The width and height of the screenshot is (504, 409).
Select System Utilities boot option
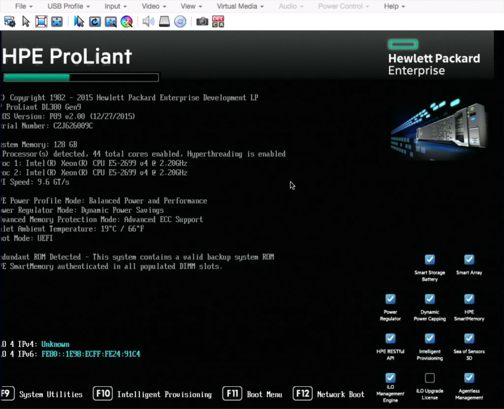51,394
